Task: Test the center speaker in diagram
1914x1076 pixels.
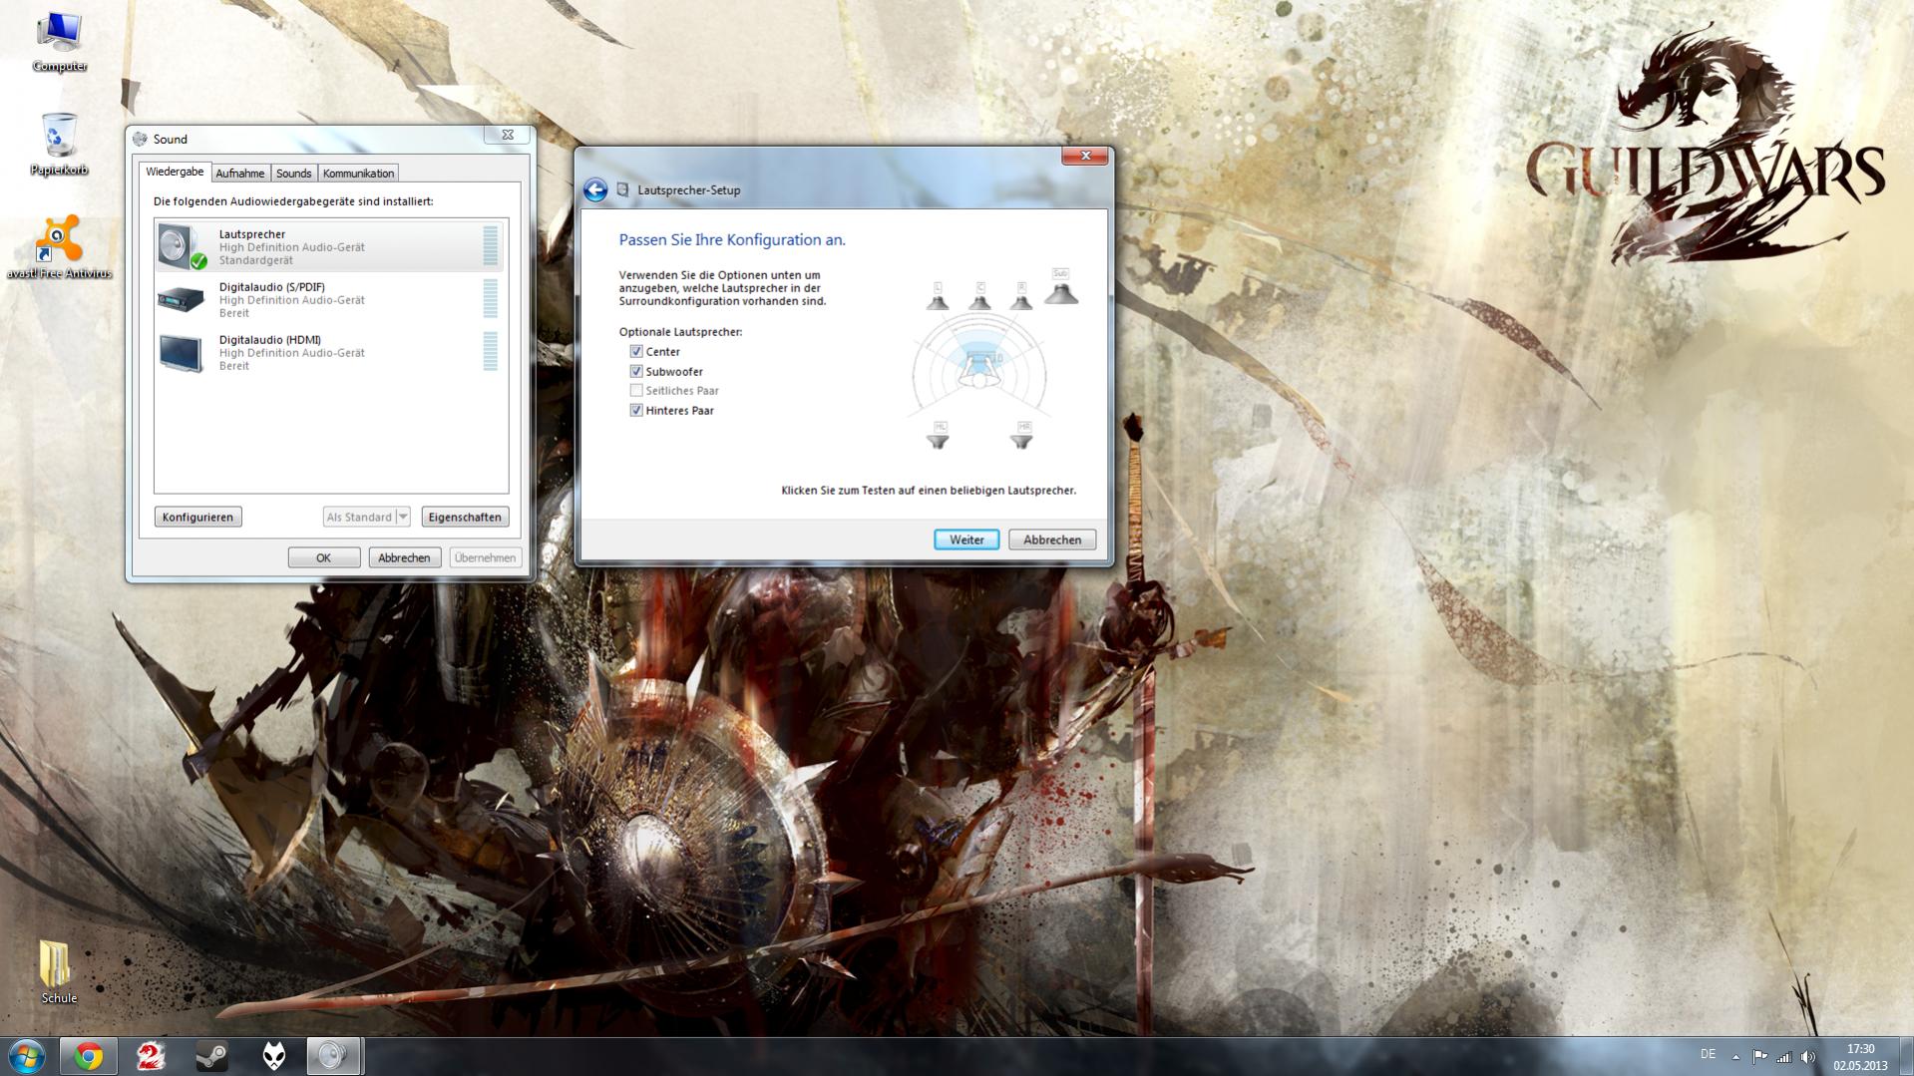Action: 980,296
